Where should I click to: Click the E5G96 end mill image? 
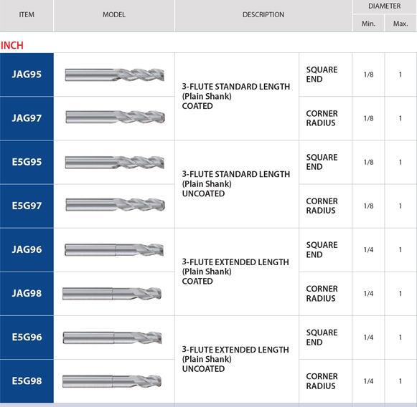pos(112,337)
